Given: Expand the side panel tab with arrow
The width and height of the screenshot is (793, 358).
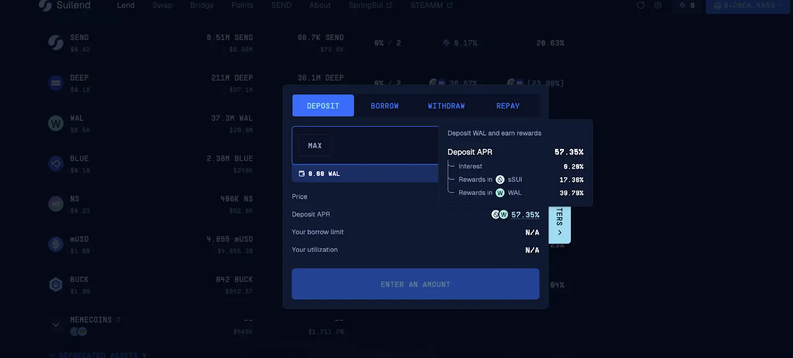Looking at the screenshot, I should click(560, 224).
